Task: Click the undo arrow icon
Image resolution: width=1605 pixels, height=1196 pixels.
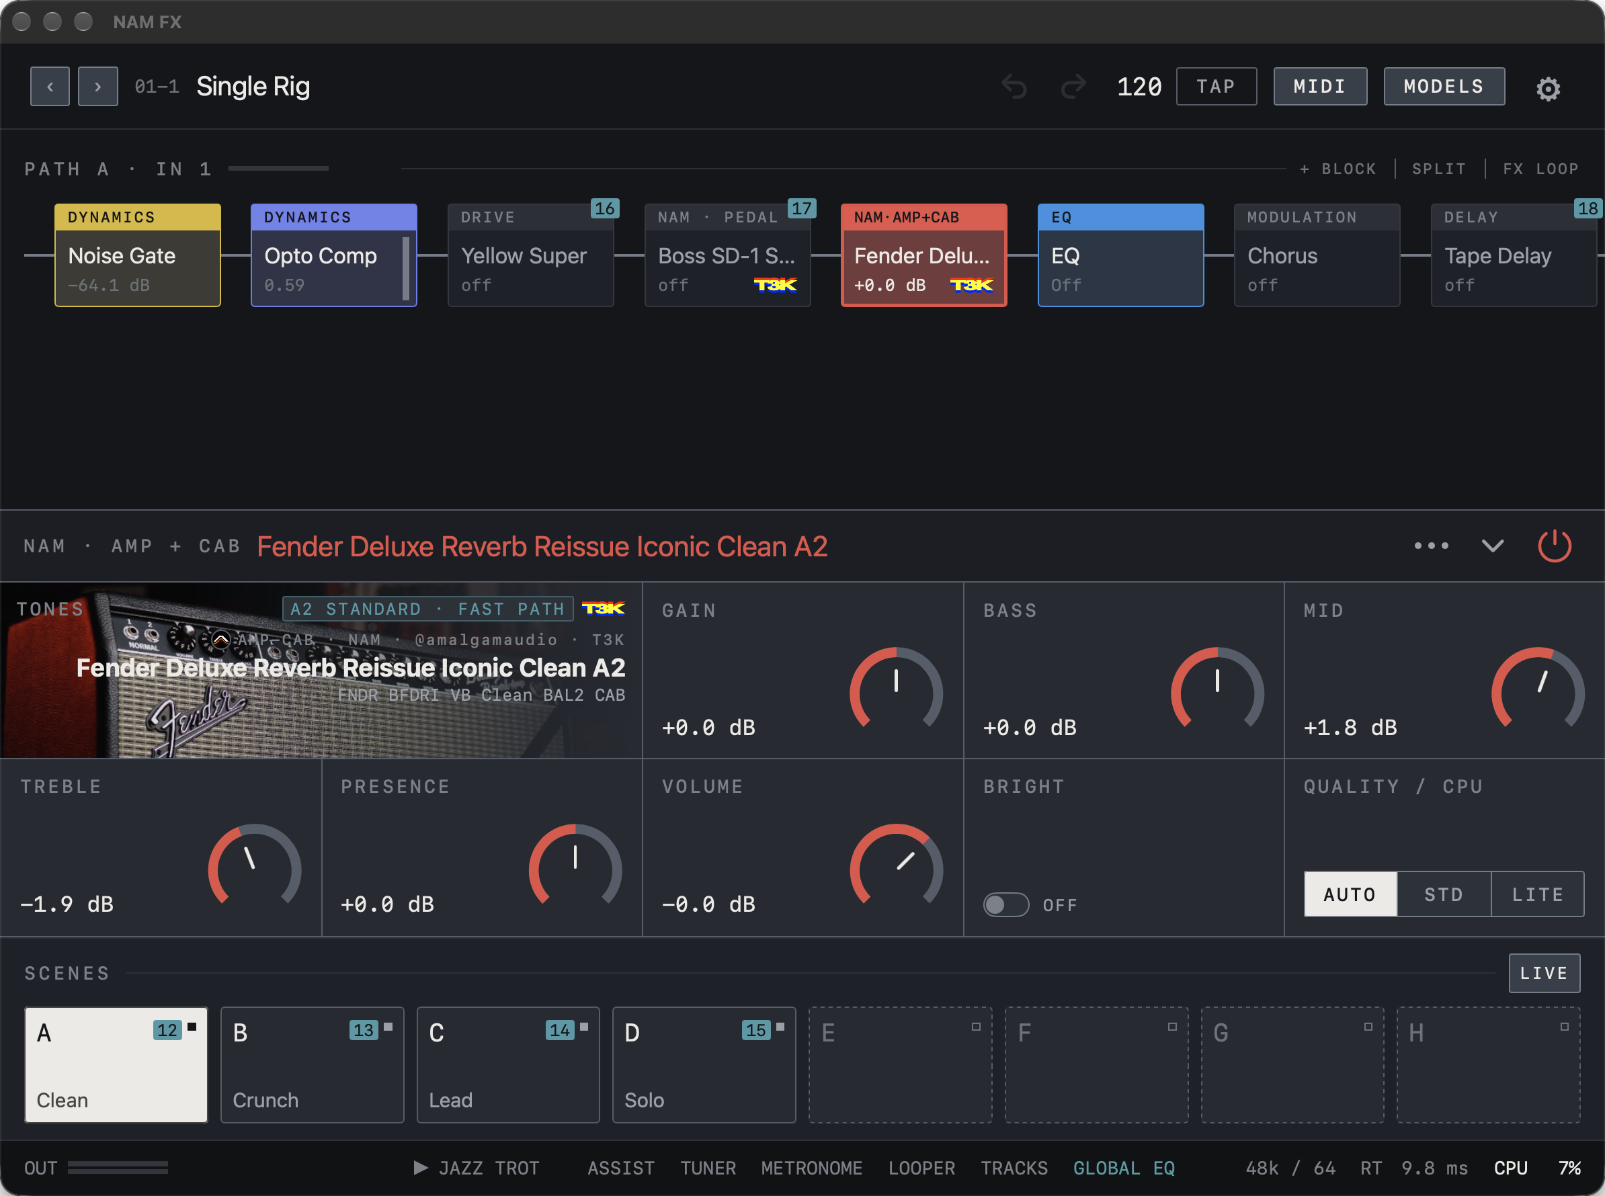Action: click(x=1014, y=86)
